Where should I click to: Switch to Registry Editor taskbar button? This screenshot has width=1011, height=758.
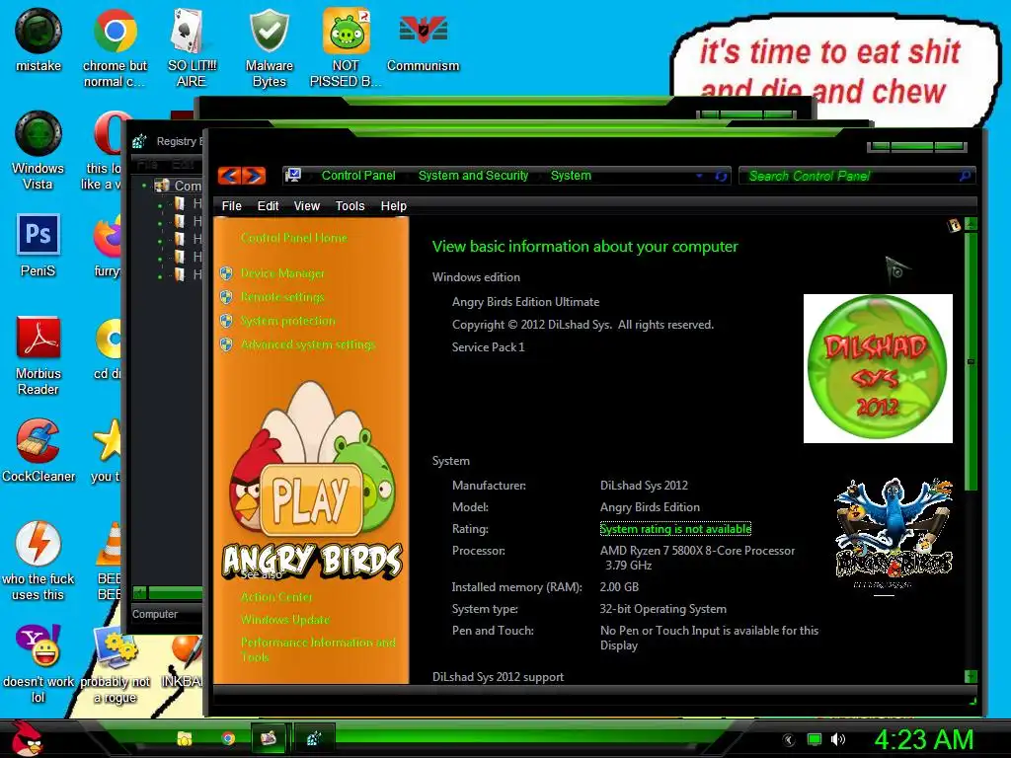point(314,738)
